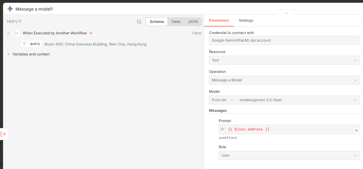Viewport: 363px width, 169px height.
Task: Open the expression editor icon for Prompt
Action: [x=356, y=130]
